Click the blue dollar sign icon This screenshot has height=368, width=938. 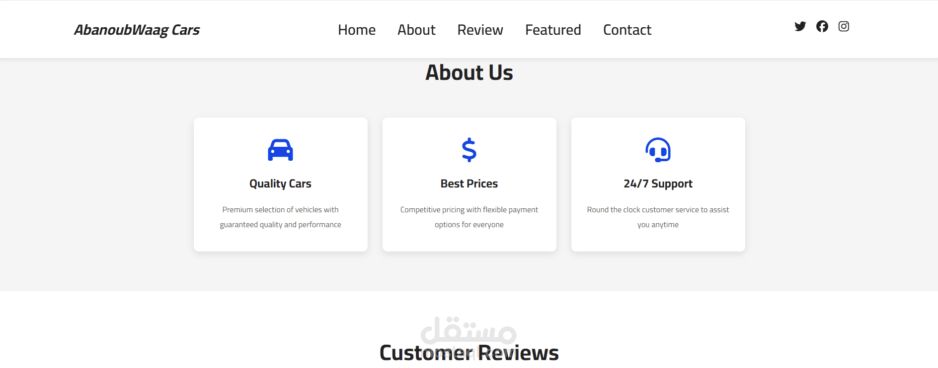[x=469, y=150]
